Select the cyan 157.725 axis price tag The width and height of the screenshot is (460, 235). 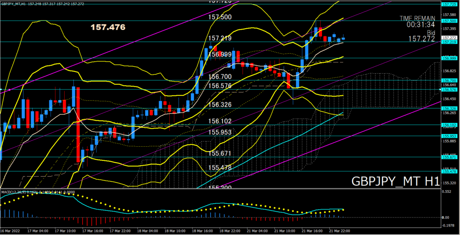point(449,4)
